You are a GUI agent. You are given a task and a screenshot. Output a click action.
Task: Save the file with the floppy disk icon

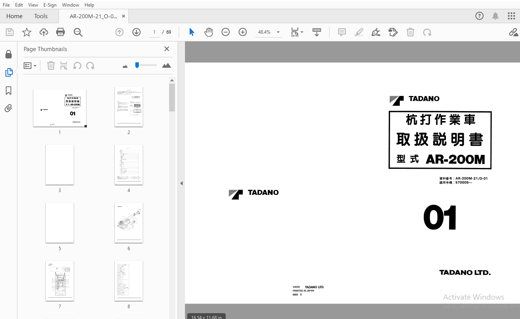(x=9, y=32)
